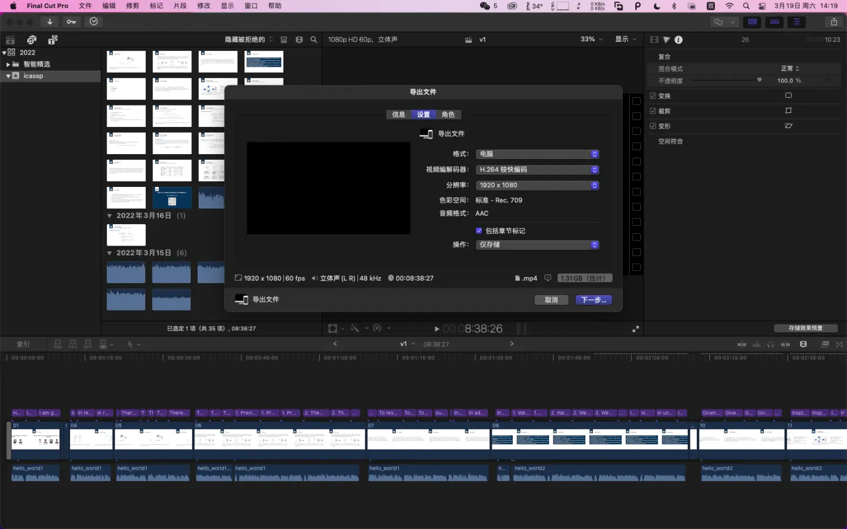847x529 pixels.
Task: Disable the Crop (裁剪) checkbox
Action: pyautogui.click(x=653, y=111)
